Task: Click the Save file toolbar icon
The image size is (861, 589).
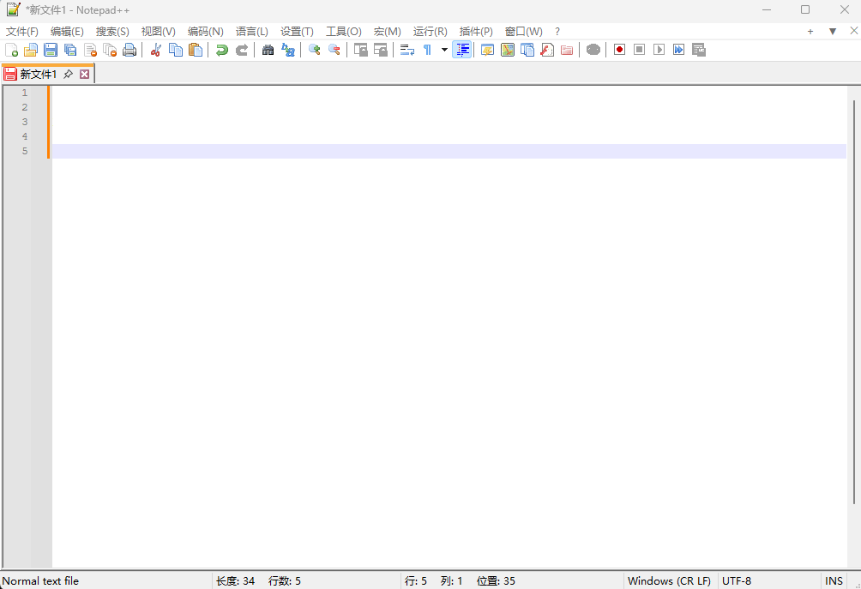Action: click(51, 50)
